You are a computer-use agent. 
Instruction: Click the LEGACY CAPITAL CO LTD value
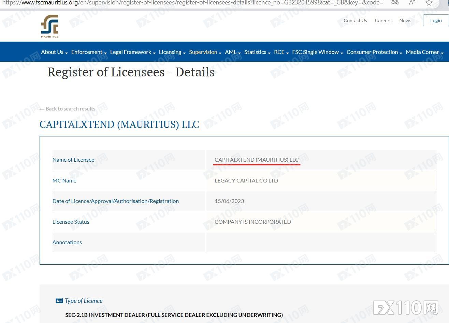coord(246,180)
